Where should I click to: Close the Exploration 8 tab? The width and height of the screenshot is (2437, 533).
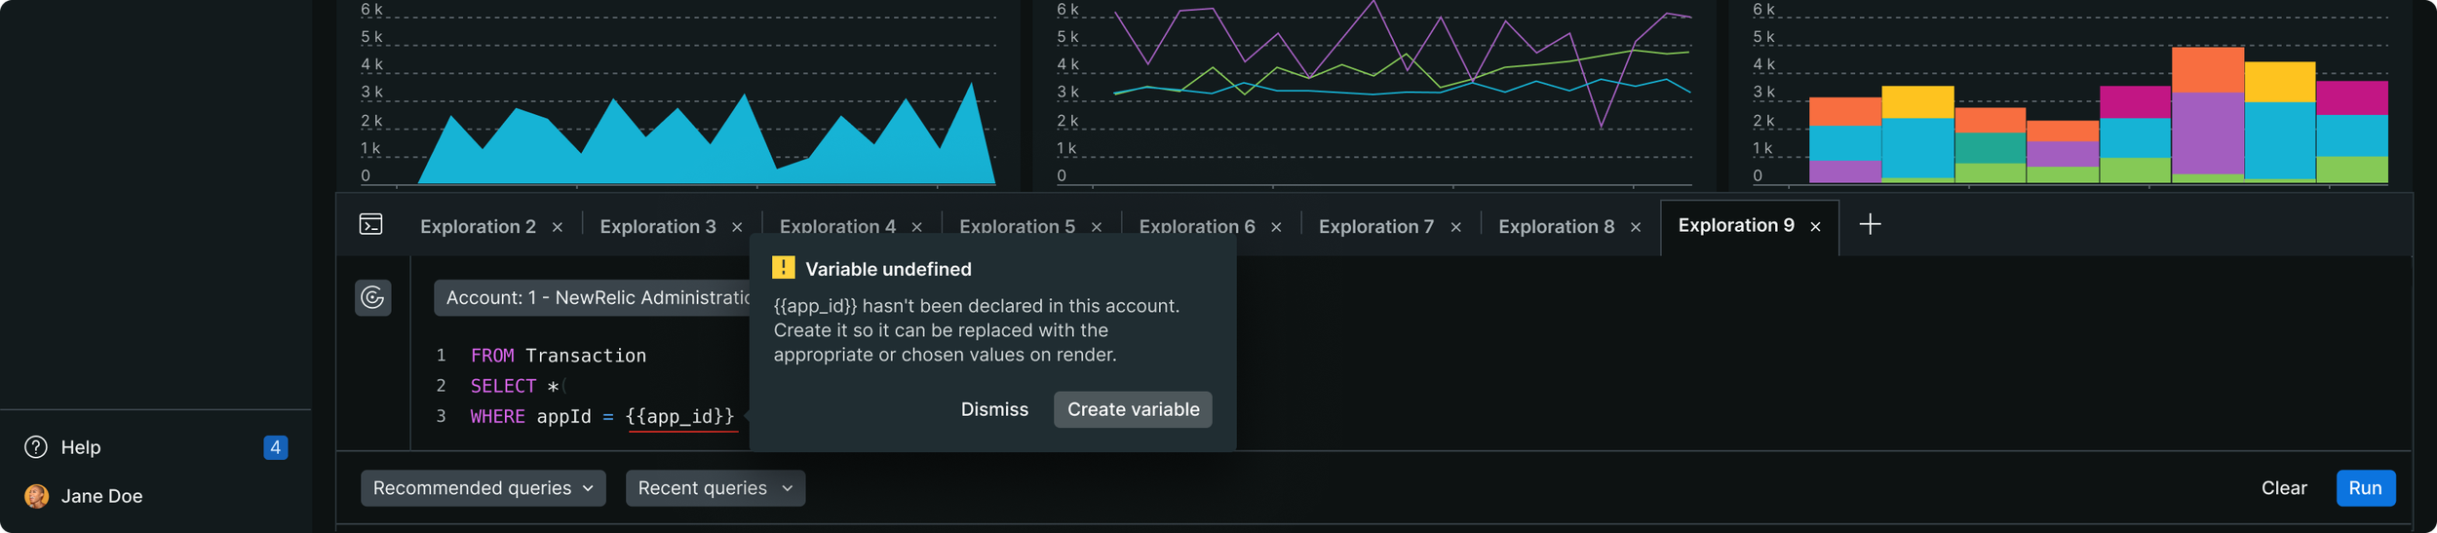point(1636,227)
